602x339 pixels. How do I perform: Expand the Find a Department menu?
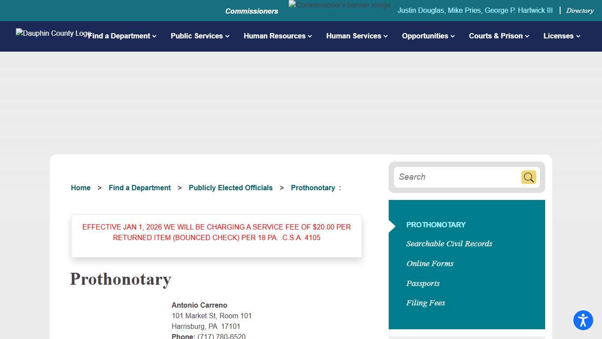122,36
